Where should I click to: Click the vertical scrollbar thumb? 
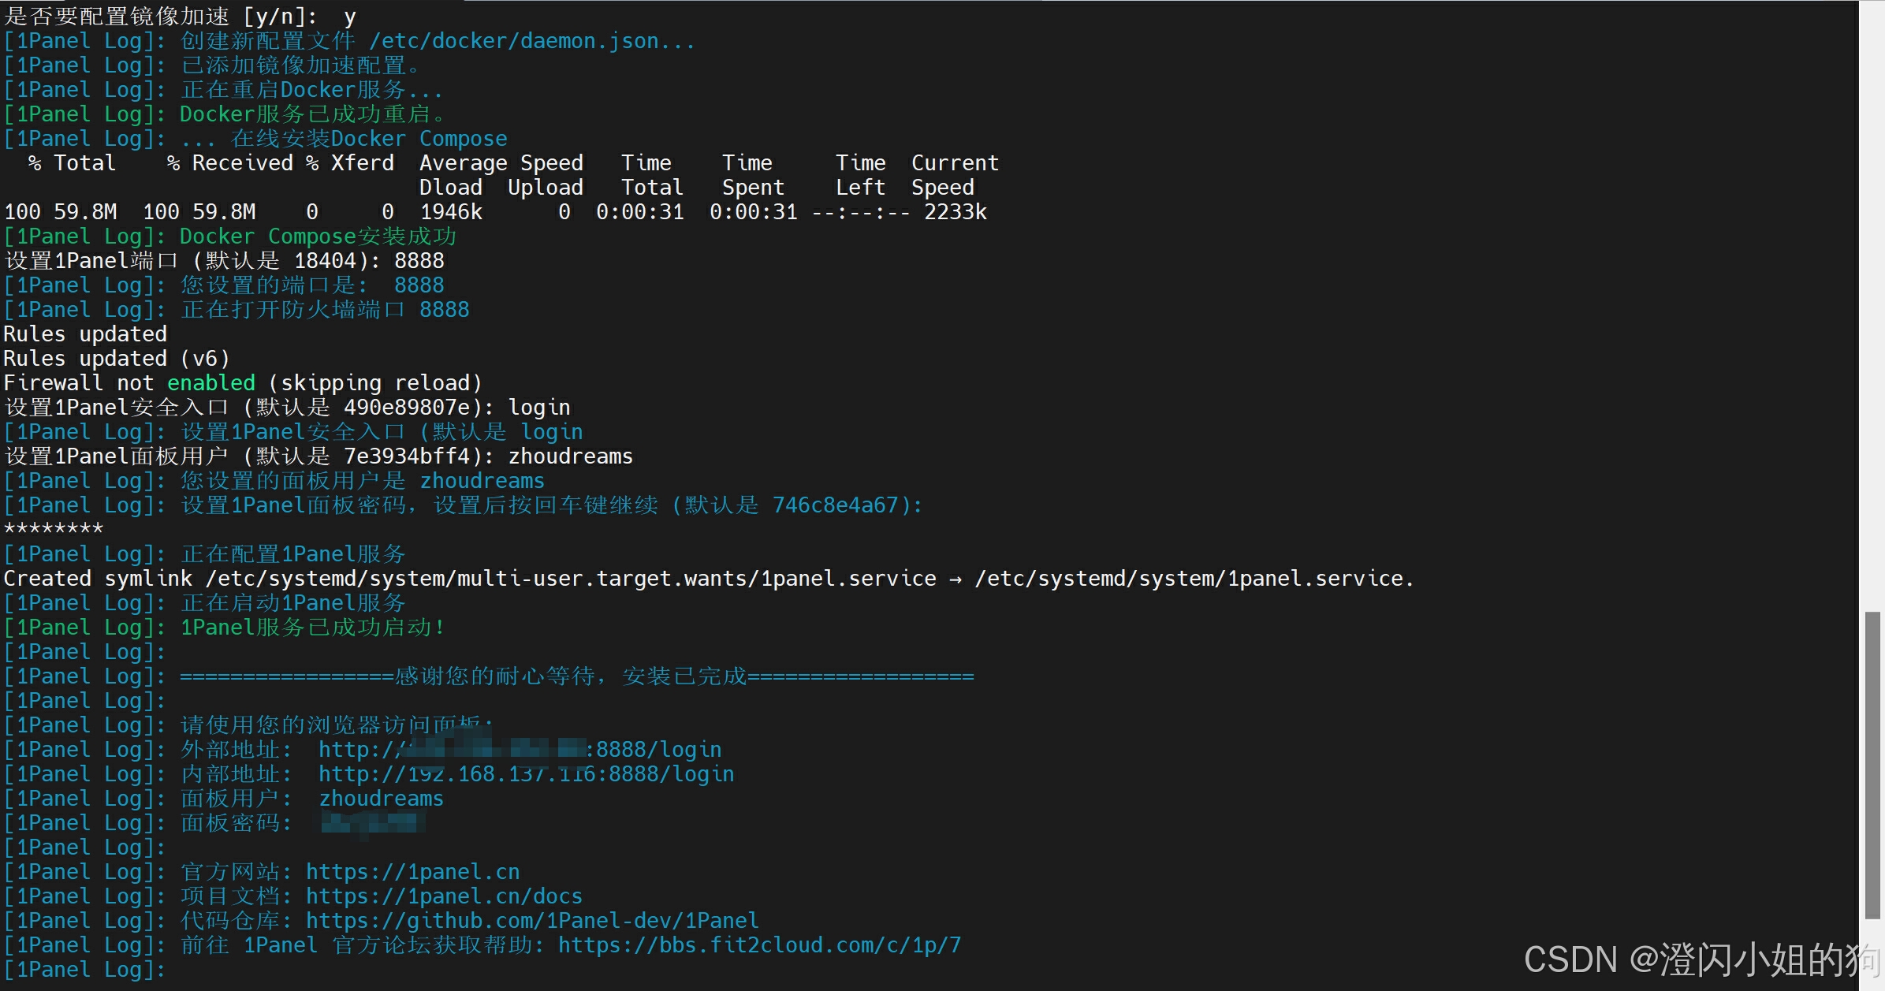(x=1872, y=765)
